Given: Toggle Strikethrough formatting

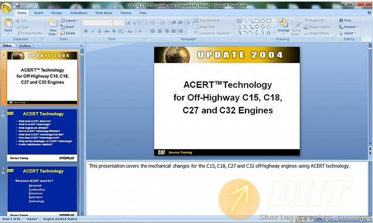Looking at the screenshot, I should (x=107, y=31).
